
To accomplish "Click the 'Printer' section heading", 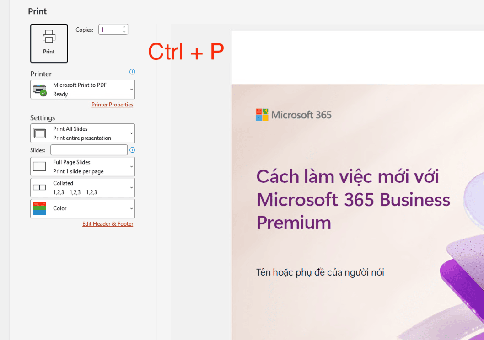I will click(x=41, y=74).
